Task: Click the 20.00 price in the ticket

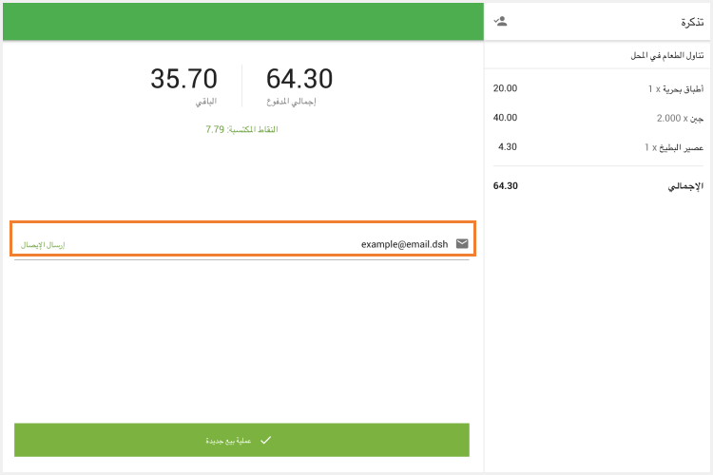Action: click(505, 88)
